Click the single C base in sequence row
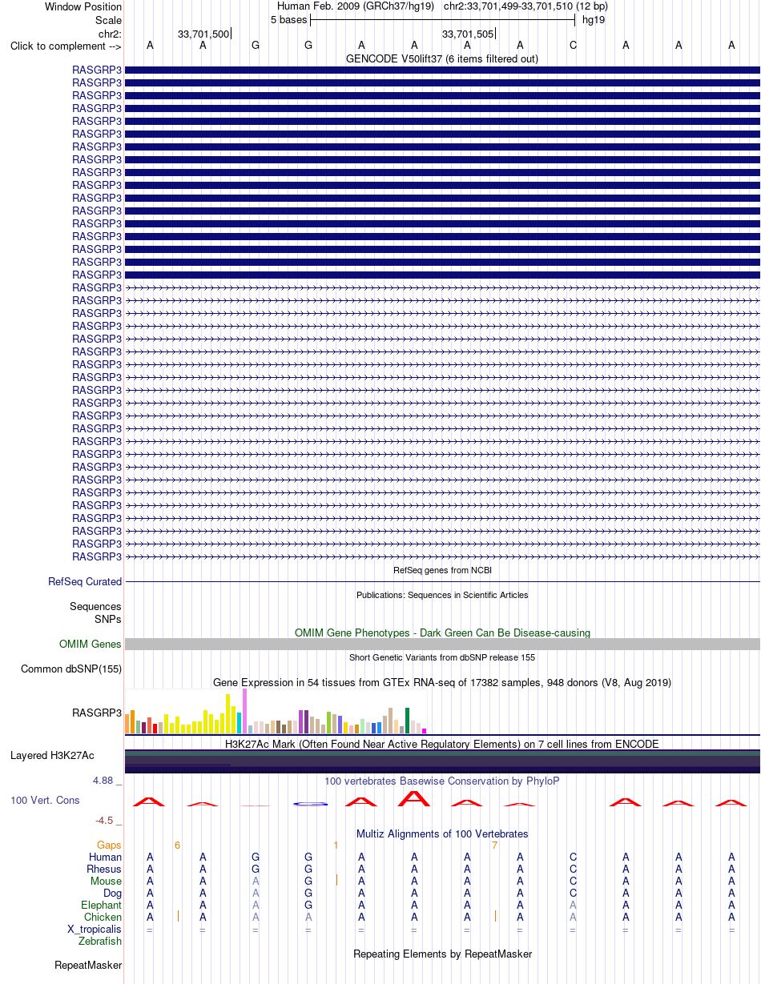 coord(573,46)
